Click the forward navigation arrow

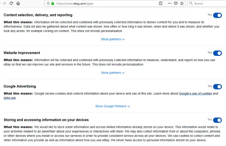4,3
